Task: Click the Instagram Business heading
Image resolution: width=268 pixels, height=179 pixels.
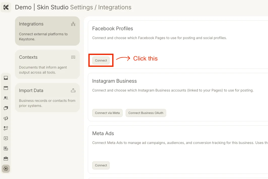Action: (114, 81)
